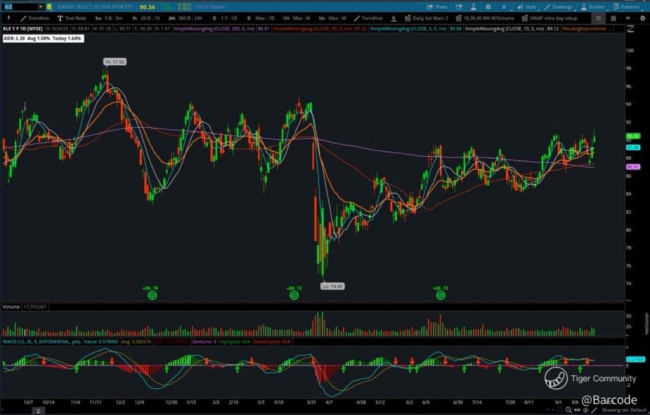Switch to 20 D : 1h timeframe
Viewport: 650px width, 415px height.
click(146, 18)
